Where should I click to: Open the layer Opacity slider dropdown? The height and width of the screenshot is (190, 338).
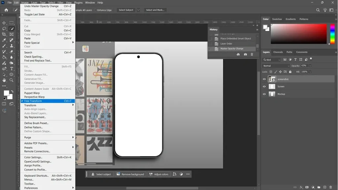tap(310, 66)
